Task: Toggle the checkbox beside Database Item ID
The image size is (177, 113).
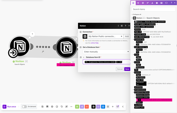Action: (x=81, y=57)
